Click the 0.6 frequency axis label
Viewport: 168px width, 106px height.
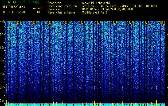[2, 101]
